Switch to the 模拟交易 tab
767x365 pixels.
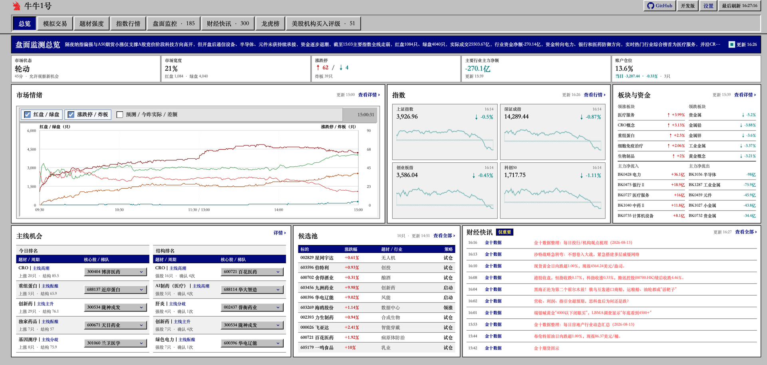point(55,24)
